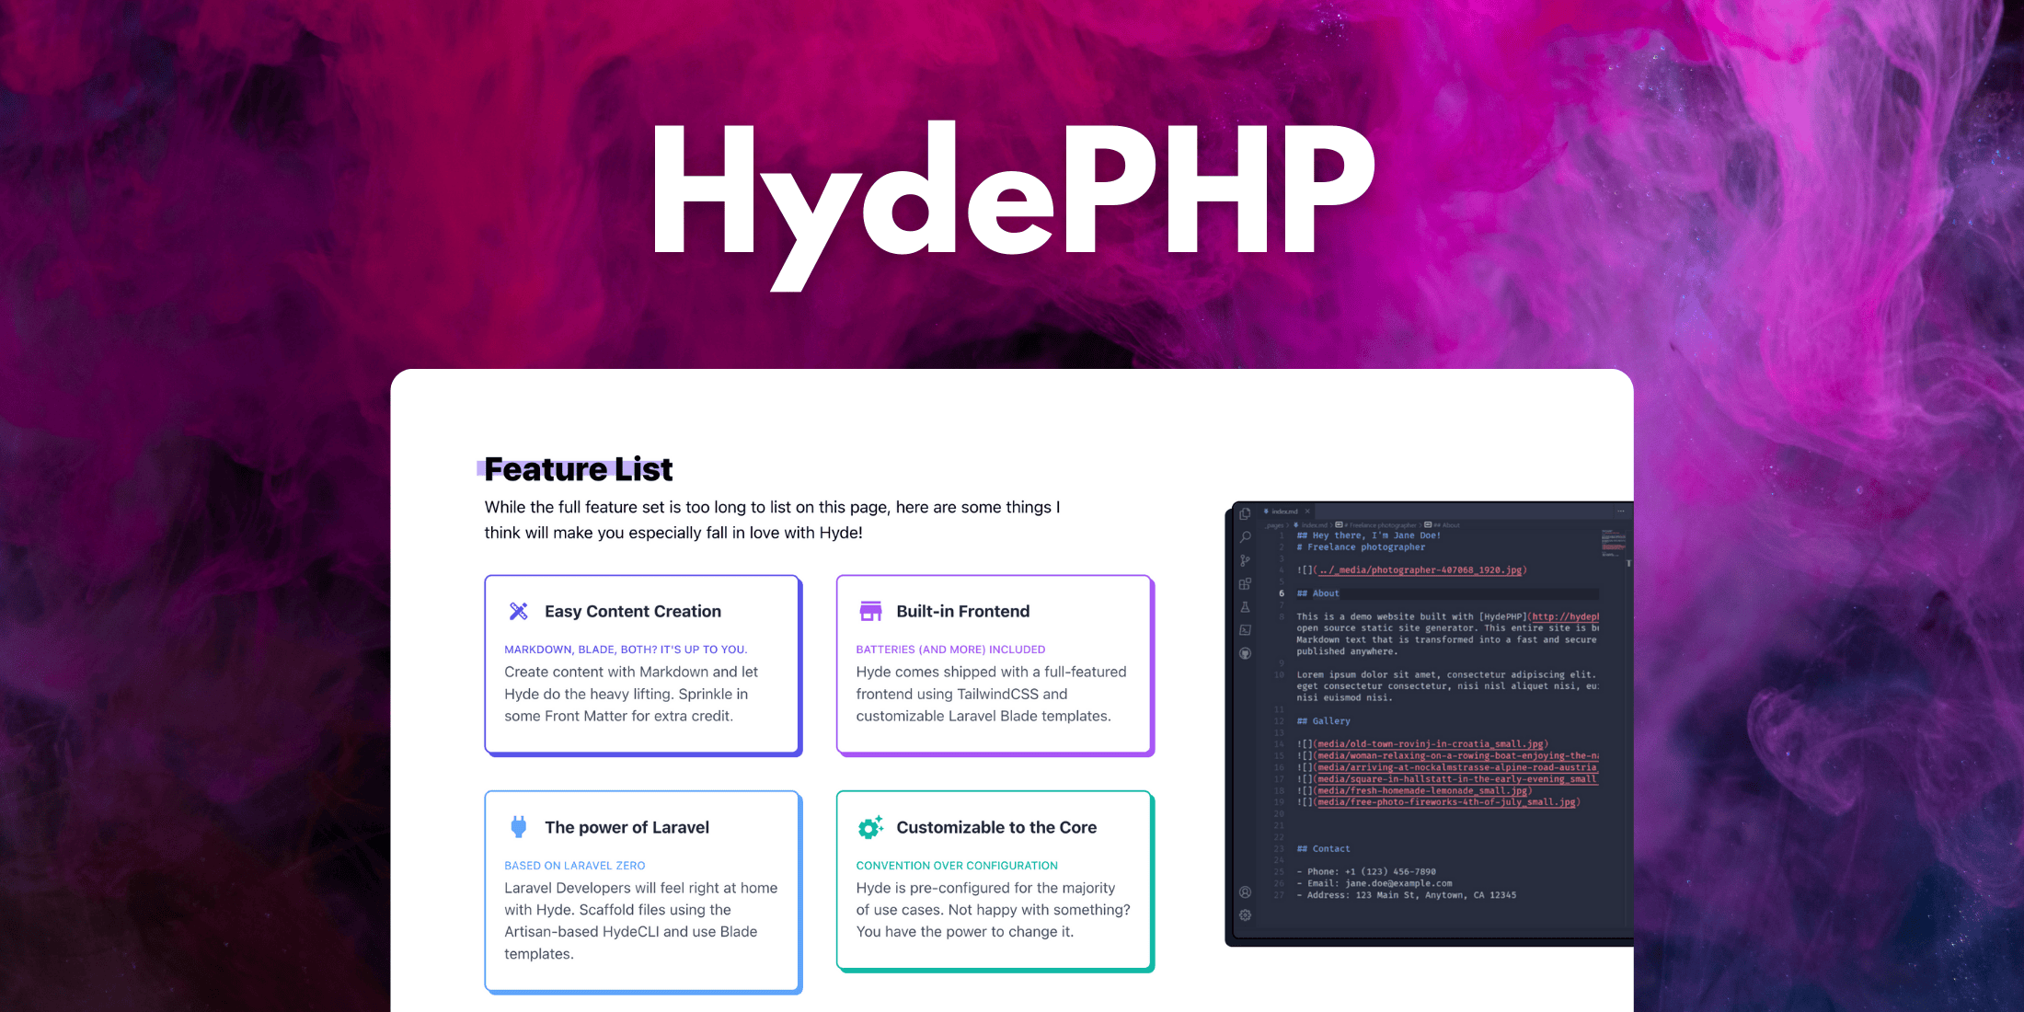Screen dimensions: 2024x1012
Task: Click the gear icon of Customizable to the Core
Action: (x=870, y=827)
